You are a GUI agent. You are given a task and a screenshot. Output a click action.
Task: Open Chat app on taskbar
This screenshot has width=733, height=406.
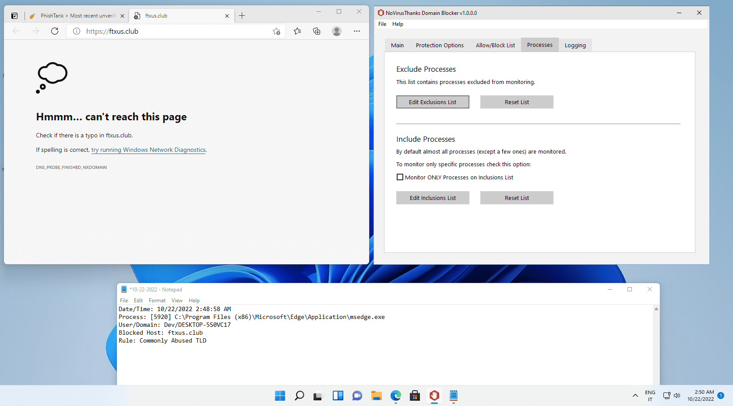(357, 395)
